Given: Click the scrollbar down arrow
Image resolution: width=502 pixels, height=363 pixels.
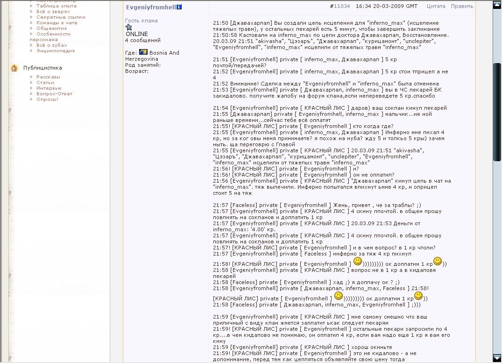Looking at the screenshot, I should (x=497, y=358).
